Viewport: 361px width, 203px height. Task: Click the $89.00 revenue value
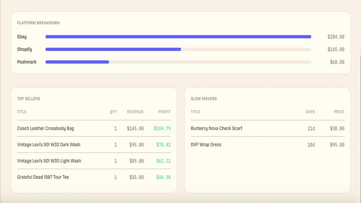[136, 161]
